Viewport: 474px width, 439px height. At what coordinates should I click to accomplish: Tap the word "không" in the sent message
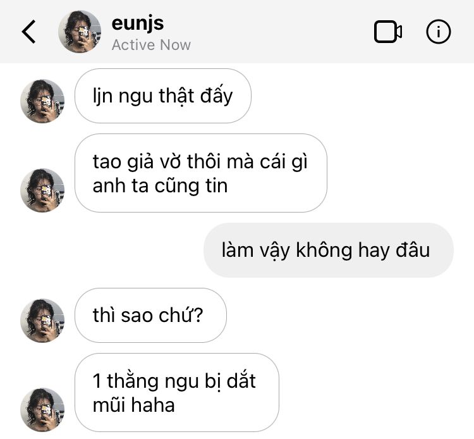point(324,250)
